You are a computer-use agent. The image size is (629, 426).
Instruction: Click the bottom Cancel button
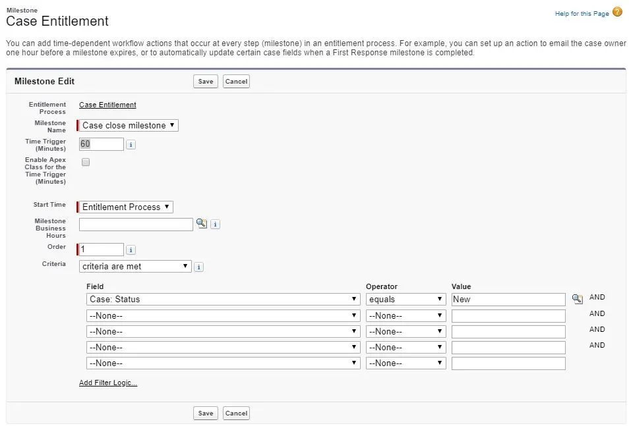(236, 413)
